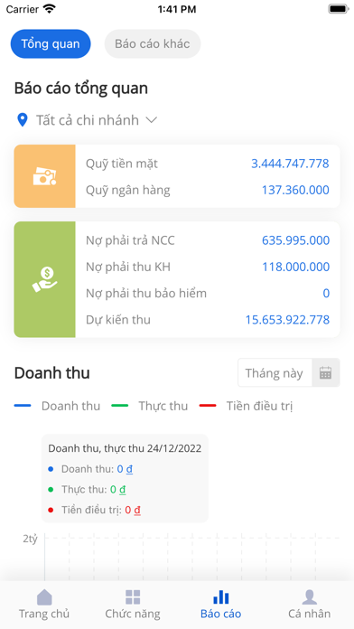This screenshot has height=629, width=354.
Task: Open the calendar icon next to Tháng này
Action: pos(325,372)
